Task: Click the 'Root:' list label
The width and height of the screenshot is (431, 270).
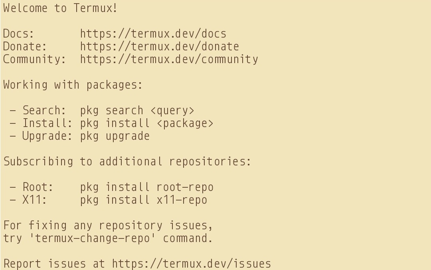Action: click(38, 187)
